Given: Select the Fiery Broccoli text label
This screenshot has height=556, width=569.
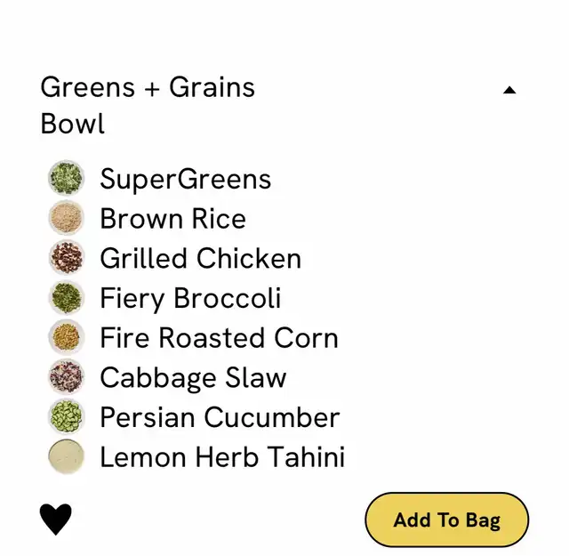Looking at the screenshot, I should click(x=190, y=299).
